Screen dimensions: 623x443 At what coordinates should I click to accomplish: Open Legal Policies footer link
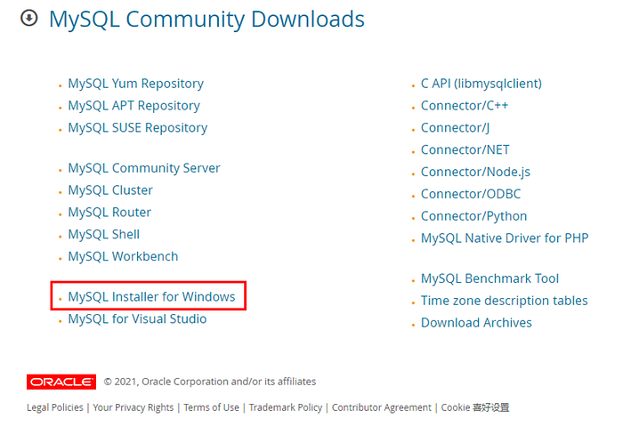point(55,407)
